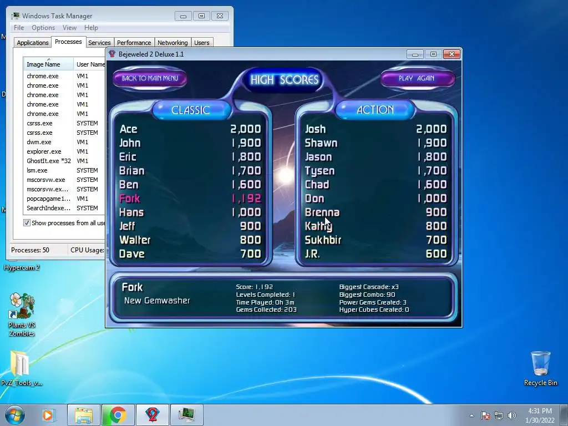Open the network status tray icon
The width and height of the screenshot is (568, 426).
[x=499, y=415]
